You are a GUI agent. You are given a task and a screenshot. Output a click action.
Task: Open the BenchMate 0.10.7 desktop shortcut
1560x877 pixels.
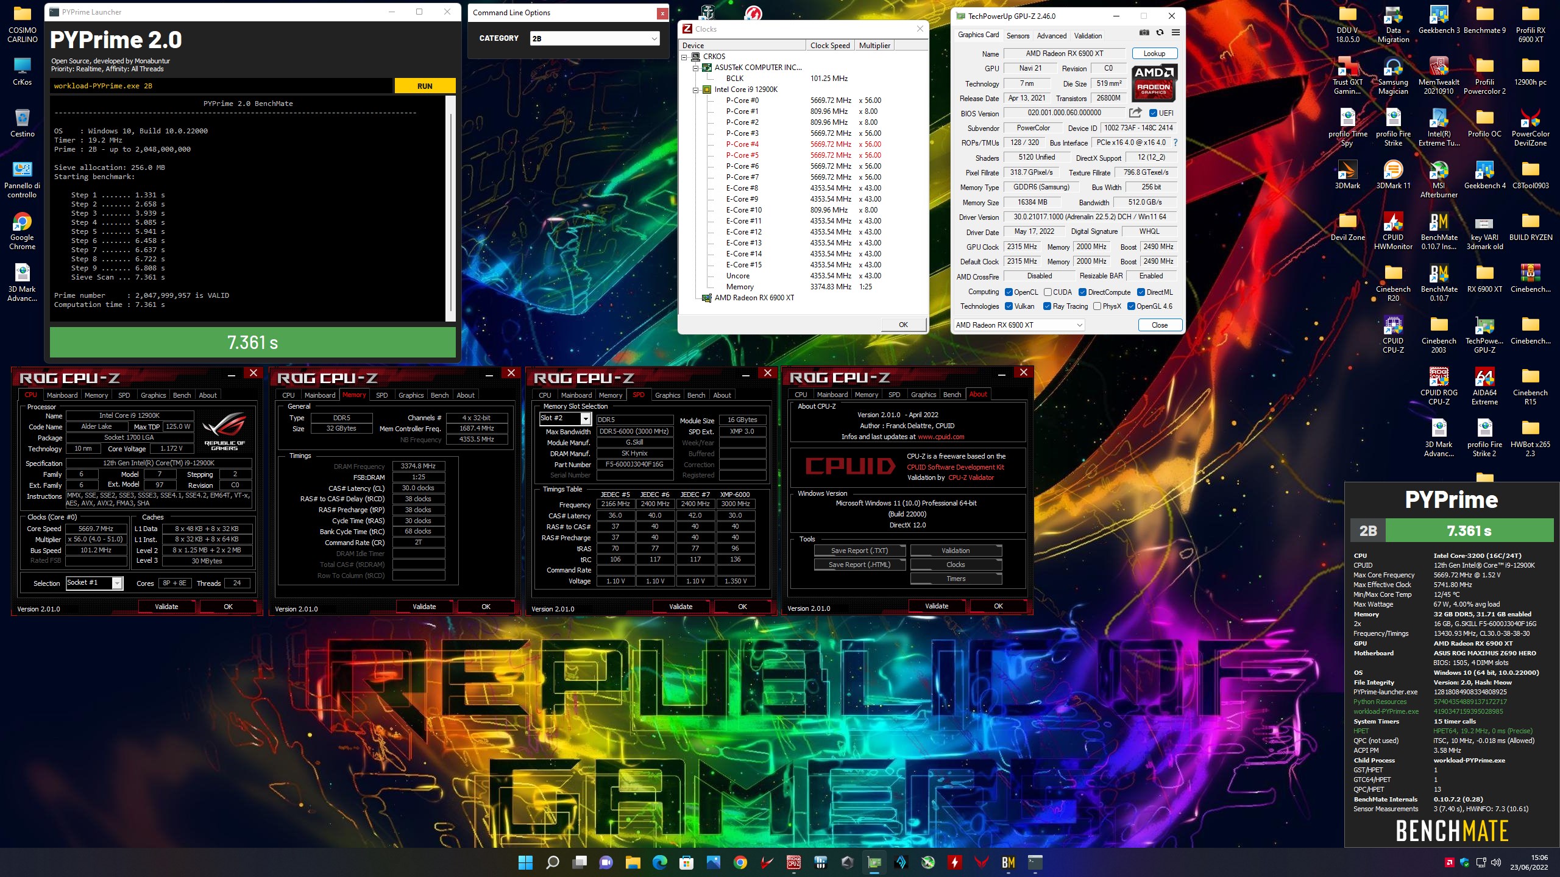click(1439, 283)
